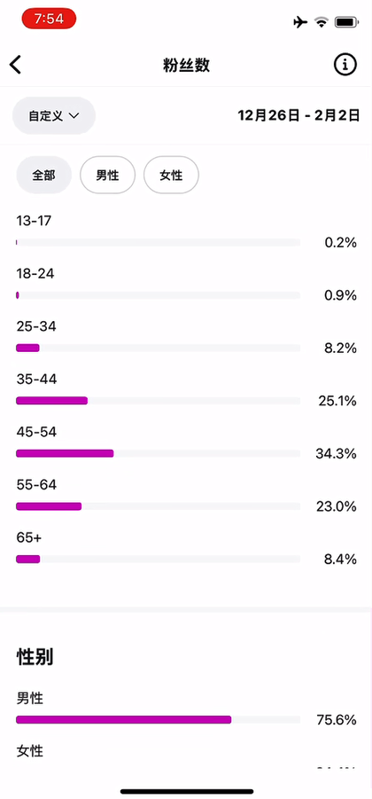
Task: Tap the 男性 gender bar
Action: point(158,719)
